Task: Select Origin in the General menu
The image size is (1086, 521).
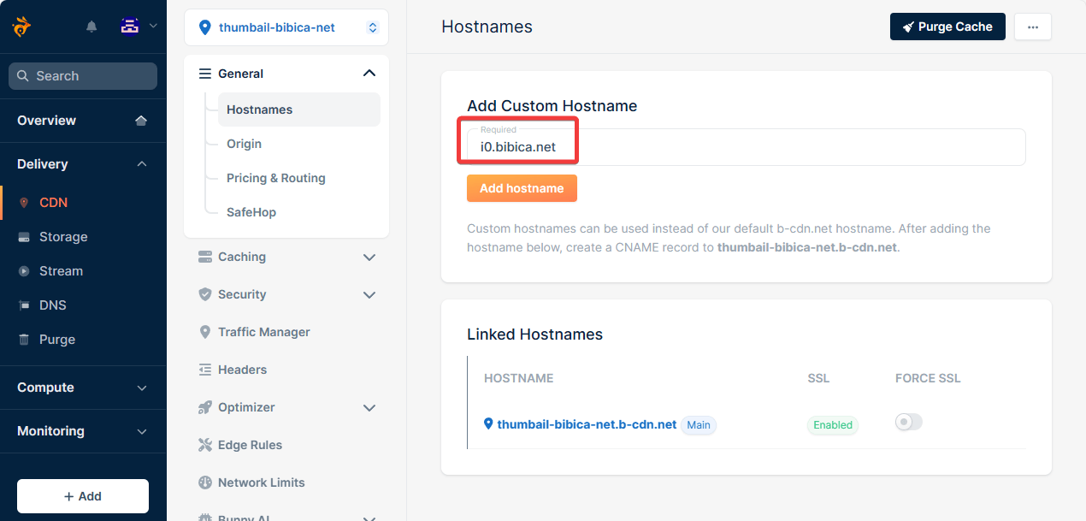Action: 244,144
